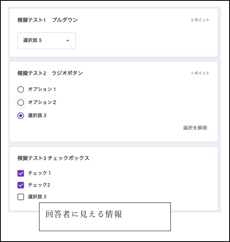Click the dropdown caret arrow icon
This screenshot has height=242, width=230.
coord(68,41)
